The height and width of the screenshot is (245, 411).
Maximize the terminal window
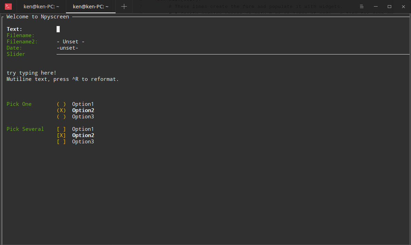[389, 7]
